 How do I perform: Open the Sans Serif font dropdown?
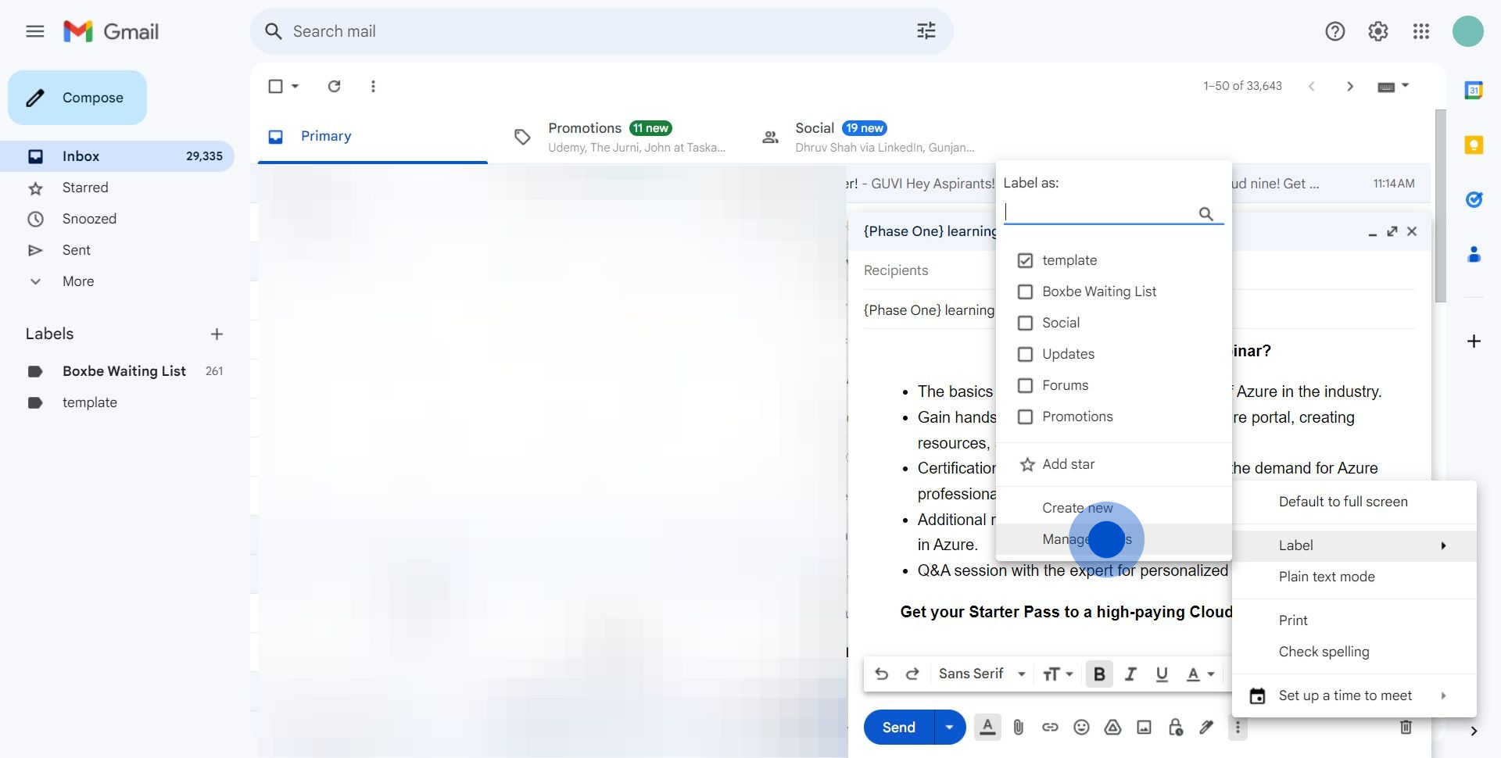click(x=982, y=674)
